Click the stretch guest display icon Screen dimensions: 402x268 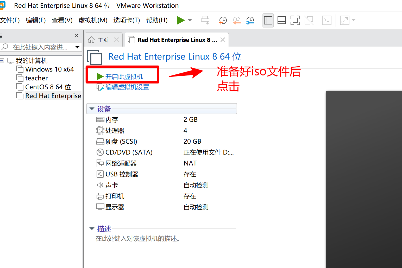(344, 20)
